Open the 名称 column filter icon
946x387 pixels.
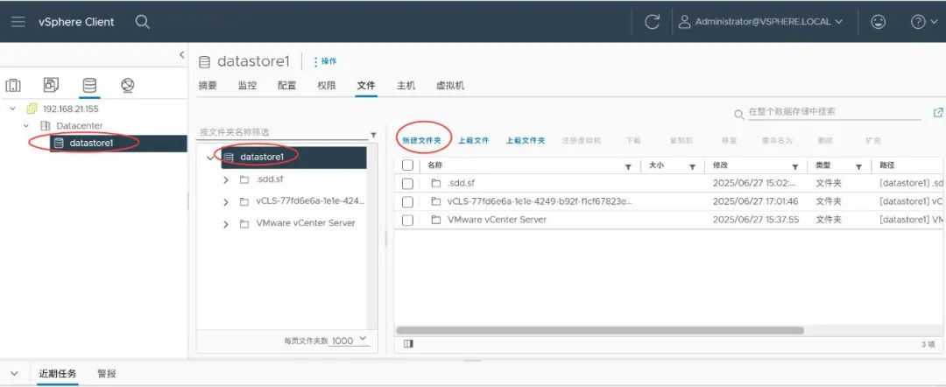(x=628, y=167)
